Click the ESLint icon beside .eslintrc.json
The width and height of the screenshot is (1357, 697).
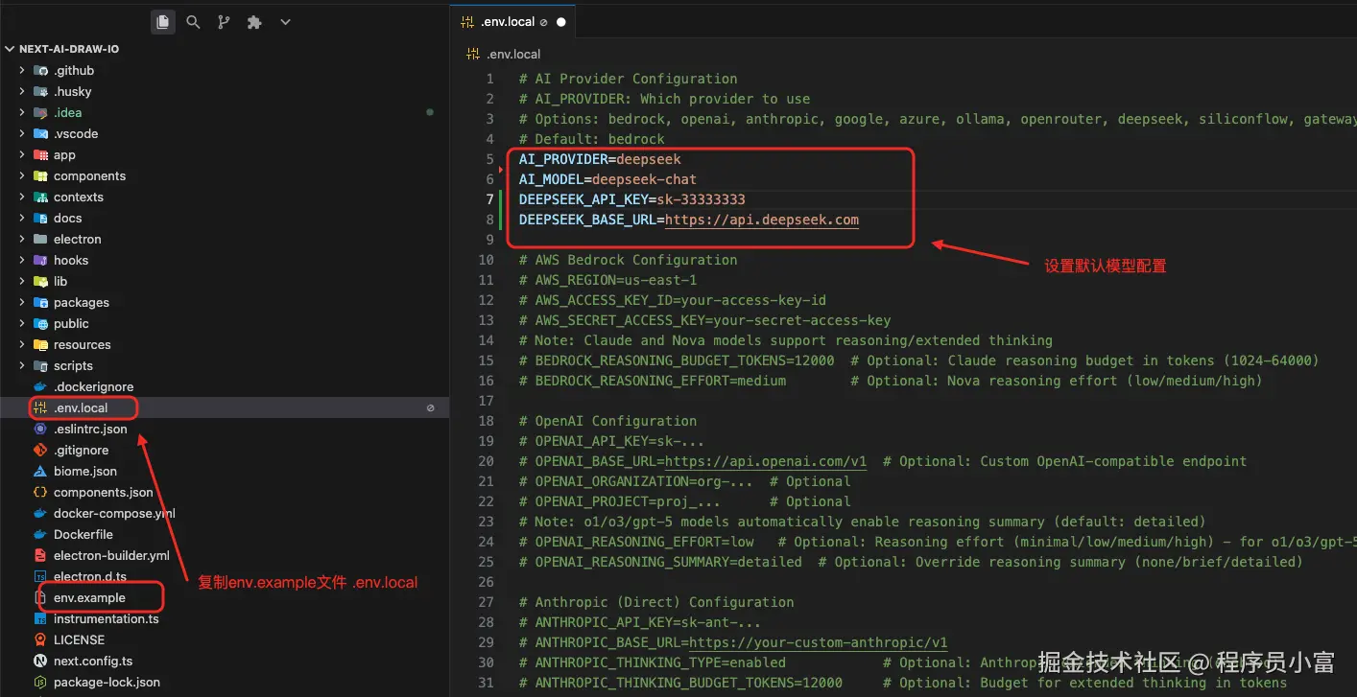click(x=40, y=429)
